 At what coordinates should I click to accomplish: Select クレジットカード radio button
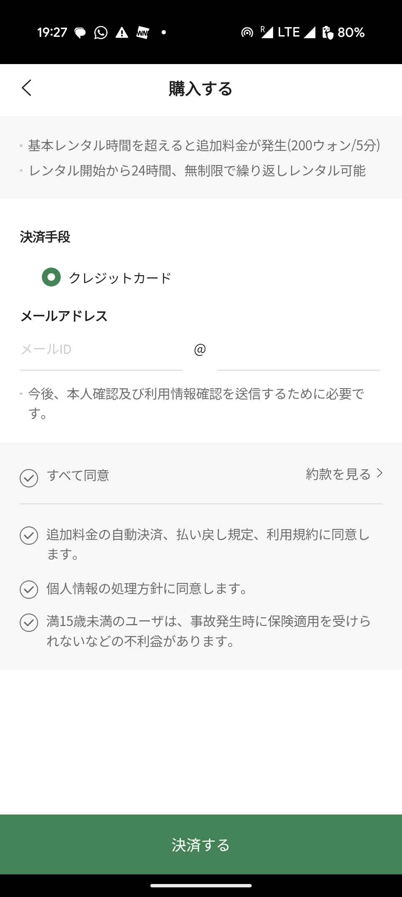[52, 277]
